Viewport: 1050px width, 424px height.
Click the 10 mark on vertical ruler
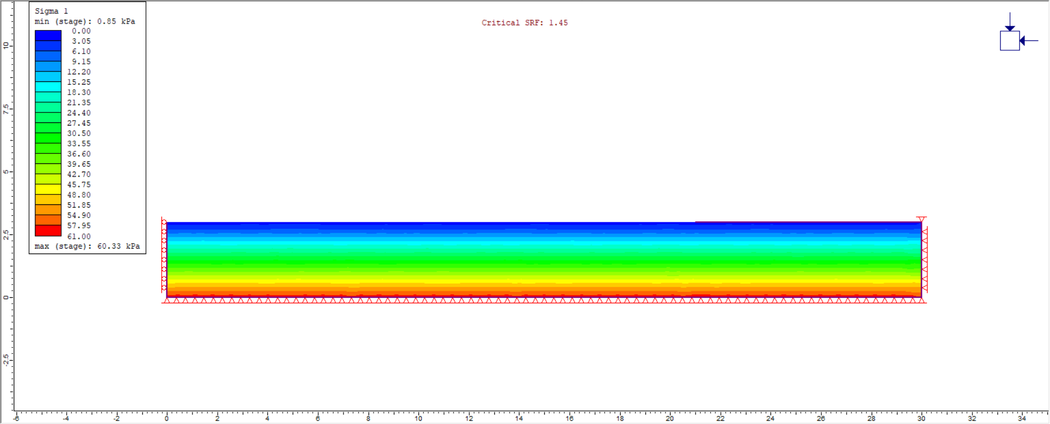(x=6, y=45)
